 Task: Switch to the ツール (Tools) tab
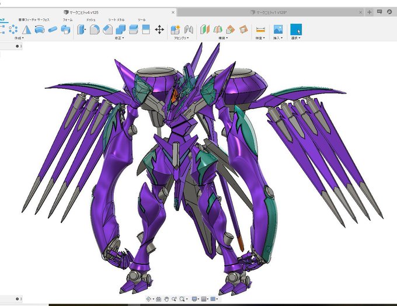click(x=141, y=20)
